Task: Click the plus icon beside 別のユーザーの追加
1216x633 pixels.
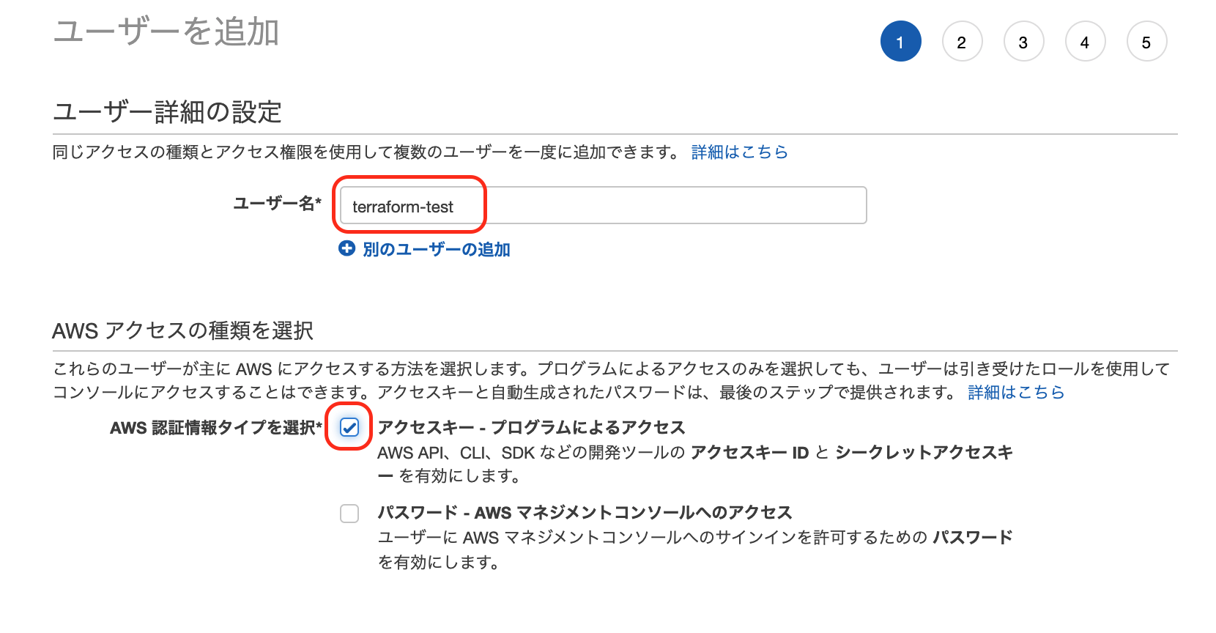Action: point(346,249)
